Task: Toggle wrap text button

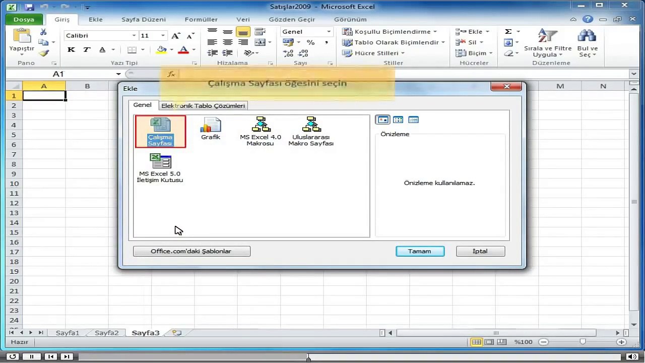Action: [x=260, y=32]
